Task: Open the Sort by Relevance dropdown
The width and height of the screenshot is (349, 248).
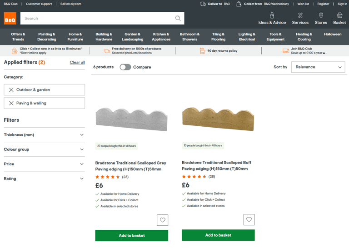Action: (318, 67)
